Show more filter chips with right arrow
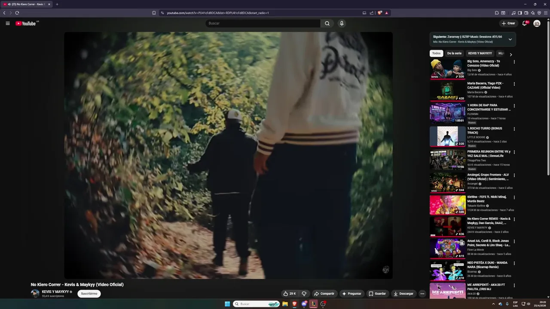This screenshot has height=309, width=550. click(x=510, y=55)
